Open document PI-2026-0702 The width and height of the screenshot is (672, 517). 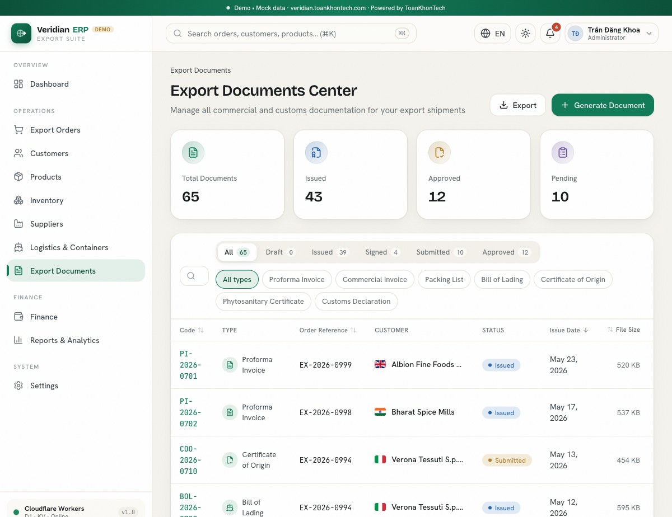coord(190,412)
